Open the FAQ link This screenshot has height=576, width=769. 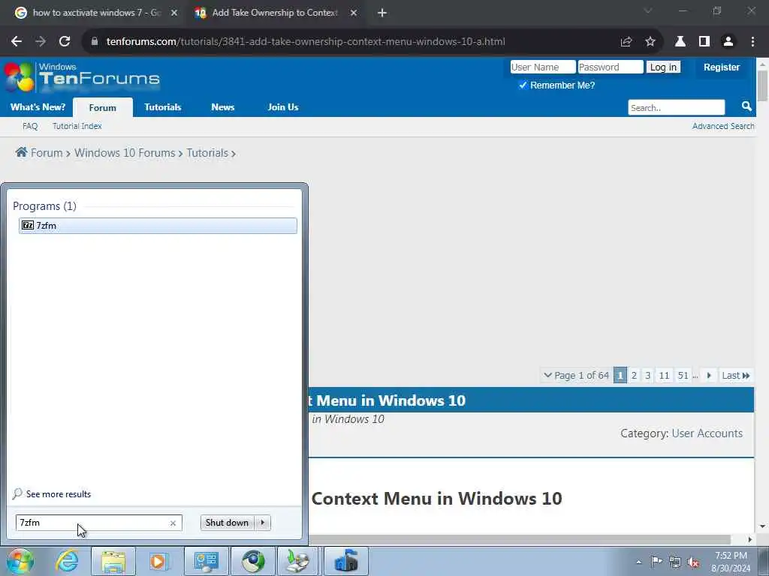[x=30, y=126]
